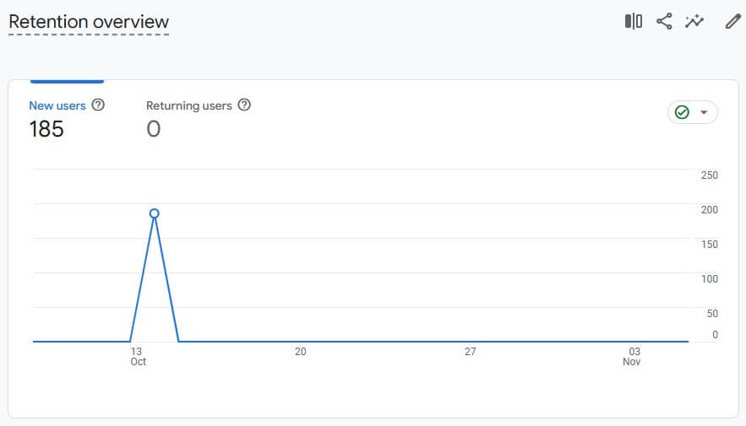746x426 pixels.
Task: Click help icon beside New users
Action: [x=98, y=105]
